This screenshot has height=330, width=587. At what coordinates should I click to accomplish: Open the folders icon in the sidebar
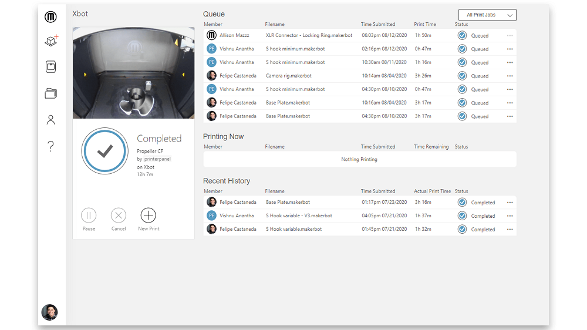[x=50, y=93]
